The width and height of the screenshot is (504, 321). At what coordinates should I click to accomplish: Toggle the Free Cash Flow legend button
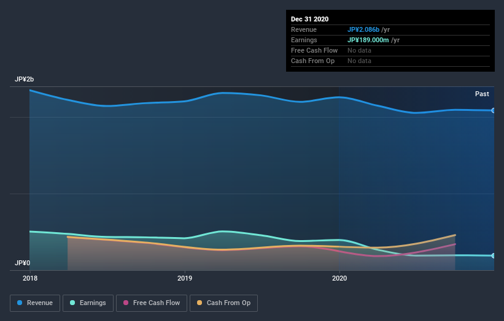click(152, 303)
